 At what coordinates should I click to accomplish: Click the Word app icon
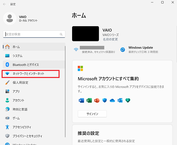(x=81, y=100)
